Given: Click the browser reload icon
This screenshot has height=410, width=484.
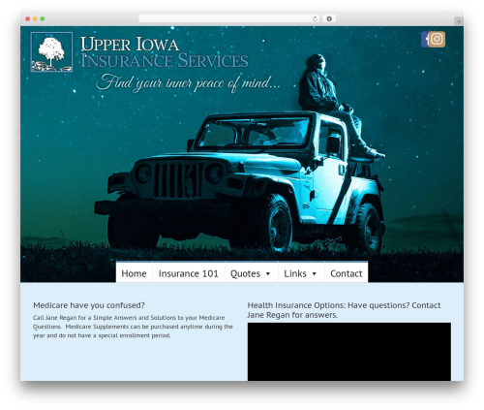Looking at the screenshot, I should 315,18.
